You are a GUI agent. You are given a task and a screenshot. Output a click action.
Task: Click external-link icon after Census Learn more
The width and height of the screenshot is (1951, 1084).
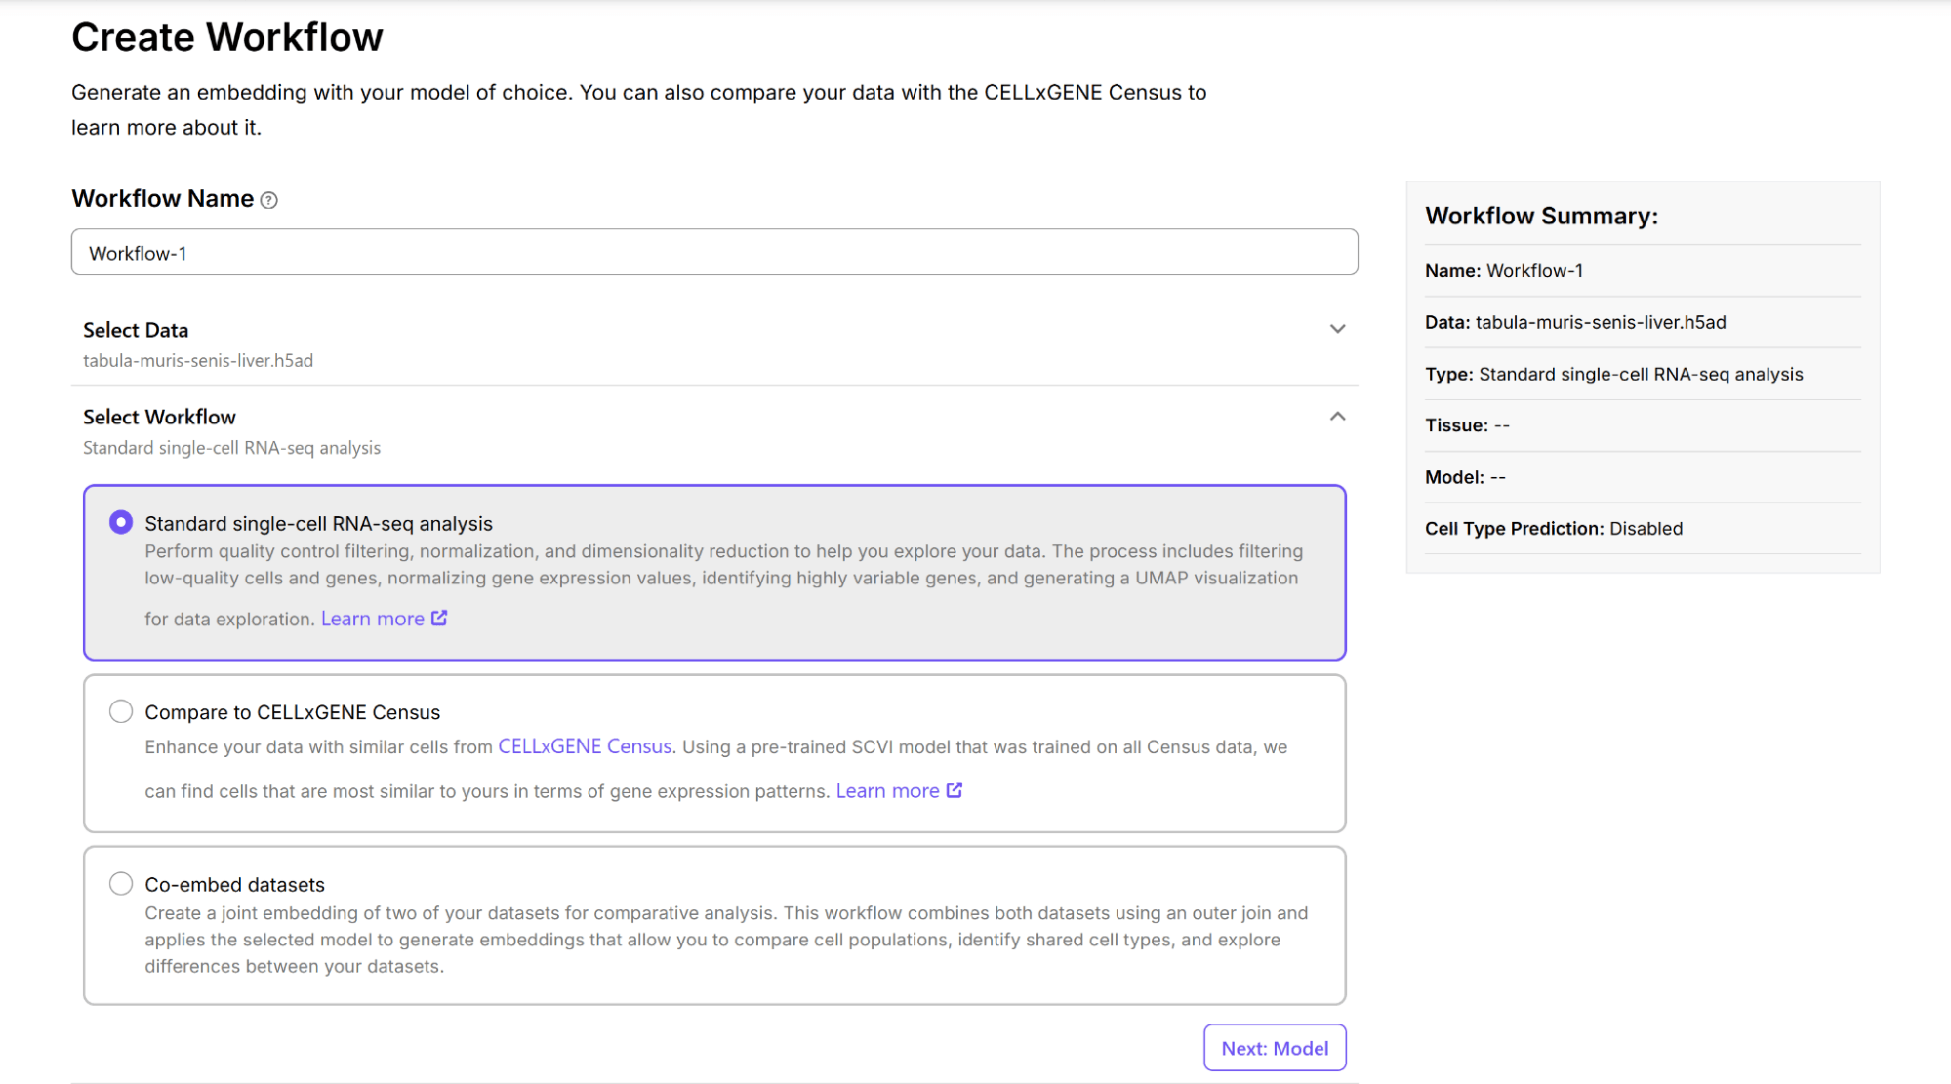click(955, 790)
